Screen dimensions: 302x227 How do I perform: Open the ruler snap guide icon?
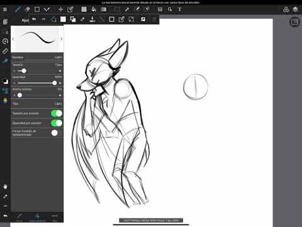click(x=5, y=51)
